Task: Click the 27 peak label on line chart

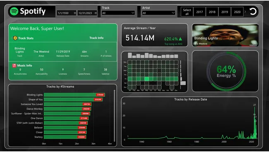Action: (255, 105)
